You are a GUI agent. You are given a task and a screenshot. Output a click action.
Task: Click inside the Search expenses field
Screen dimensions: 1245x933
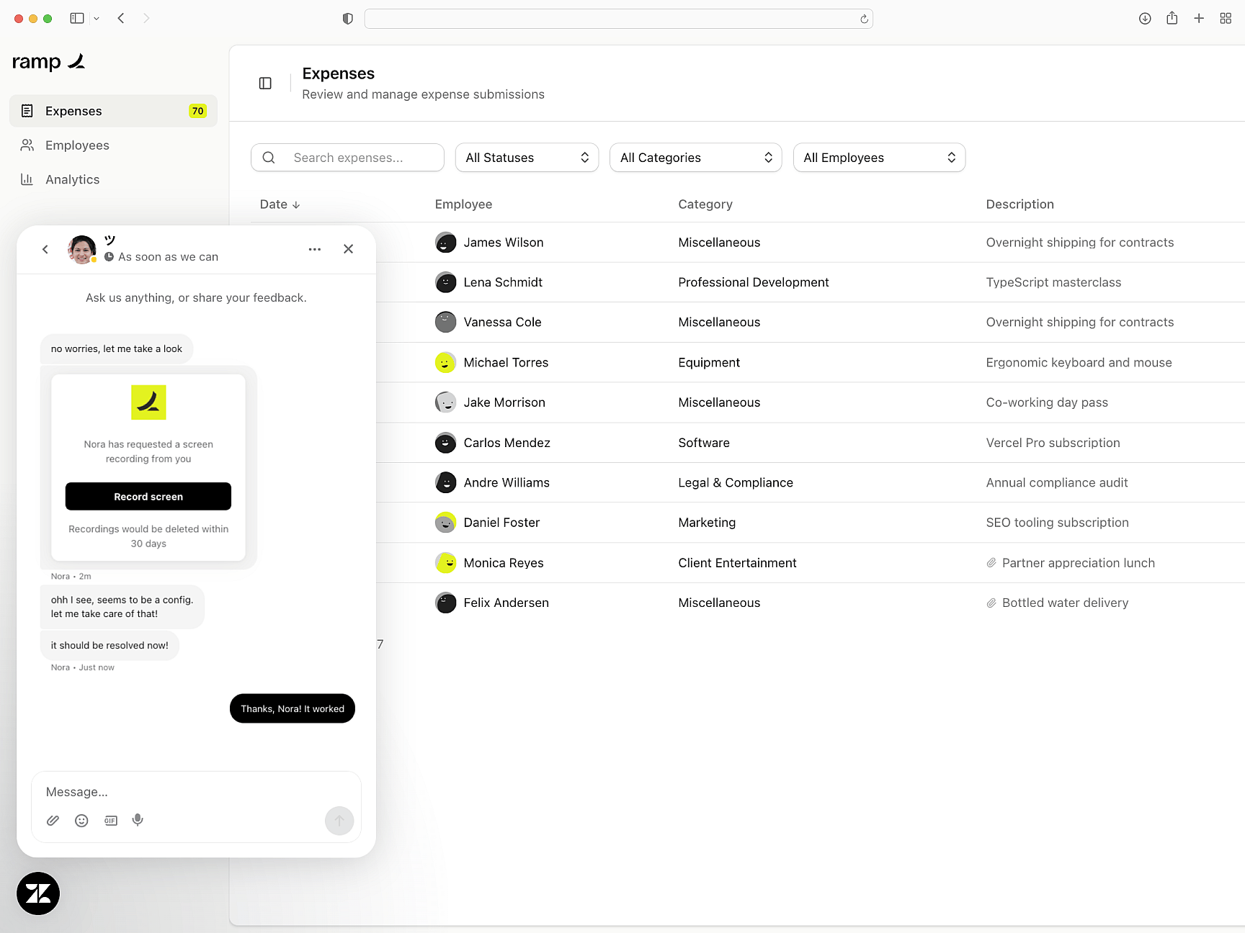pyautogui.click(x=347, y=157)
